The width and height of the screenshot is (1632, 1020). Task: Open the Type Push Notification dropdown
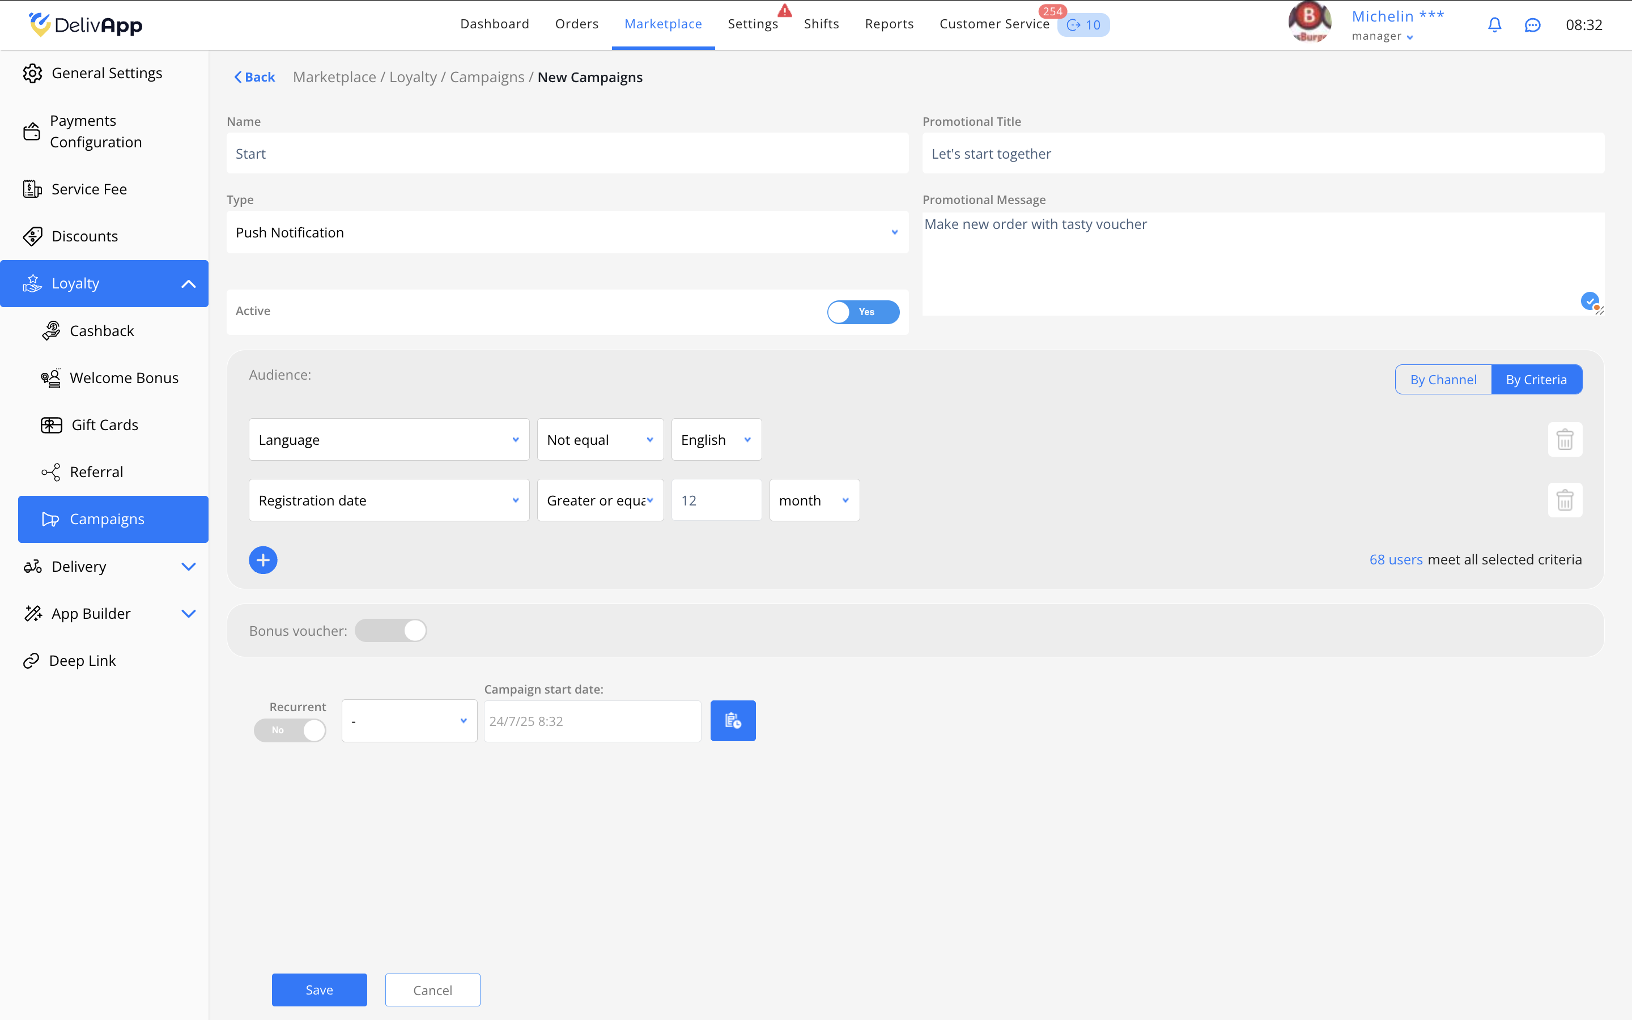coord(567,233)
